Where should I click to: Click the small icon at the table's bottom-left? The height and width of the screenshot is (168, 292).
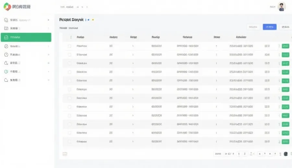tap(65, 154)
